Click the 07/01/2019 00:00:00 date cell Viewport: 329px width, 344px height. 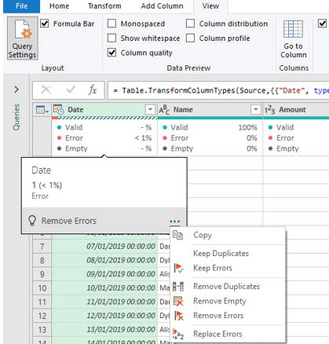[x=104, y=247]
